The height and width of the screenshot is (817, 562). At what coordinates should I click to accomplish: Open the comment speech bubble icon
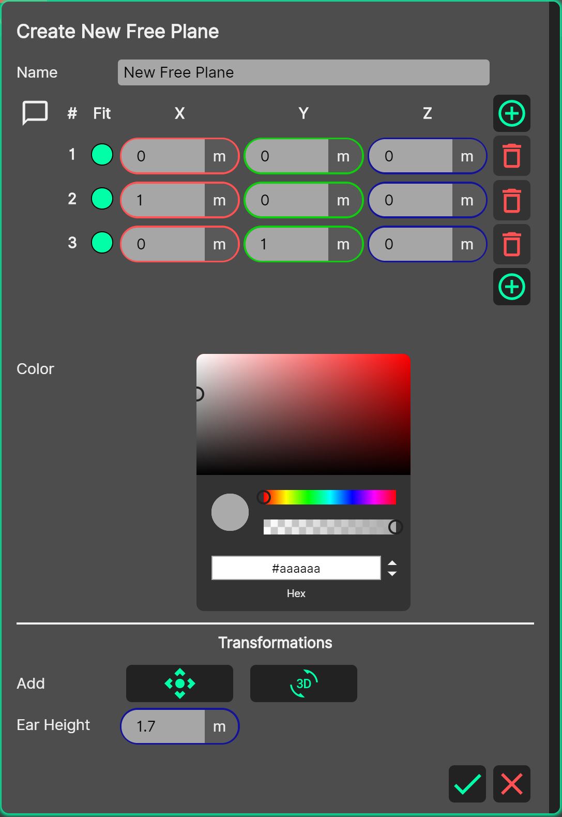[35, 113]
